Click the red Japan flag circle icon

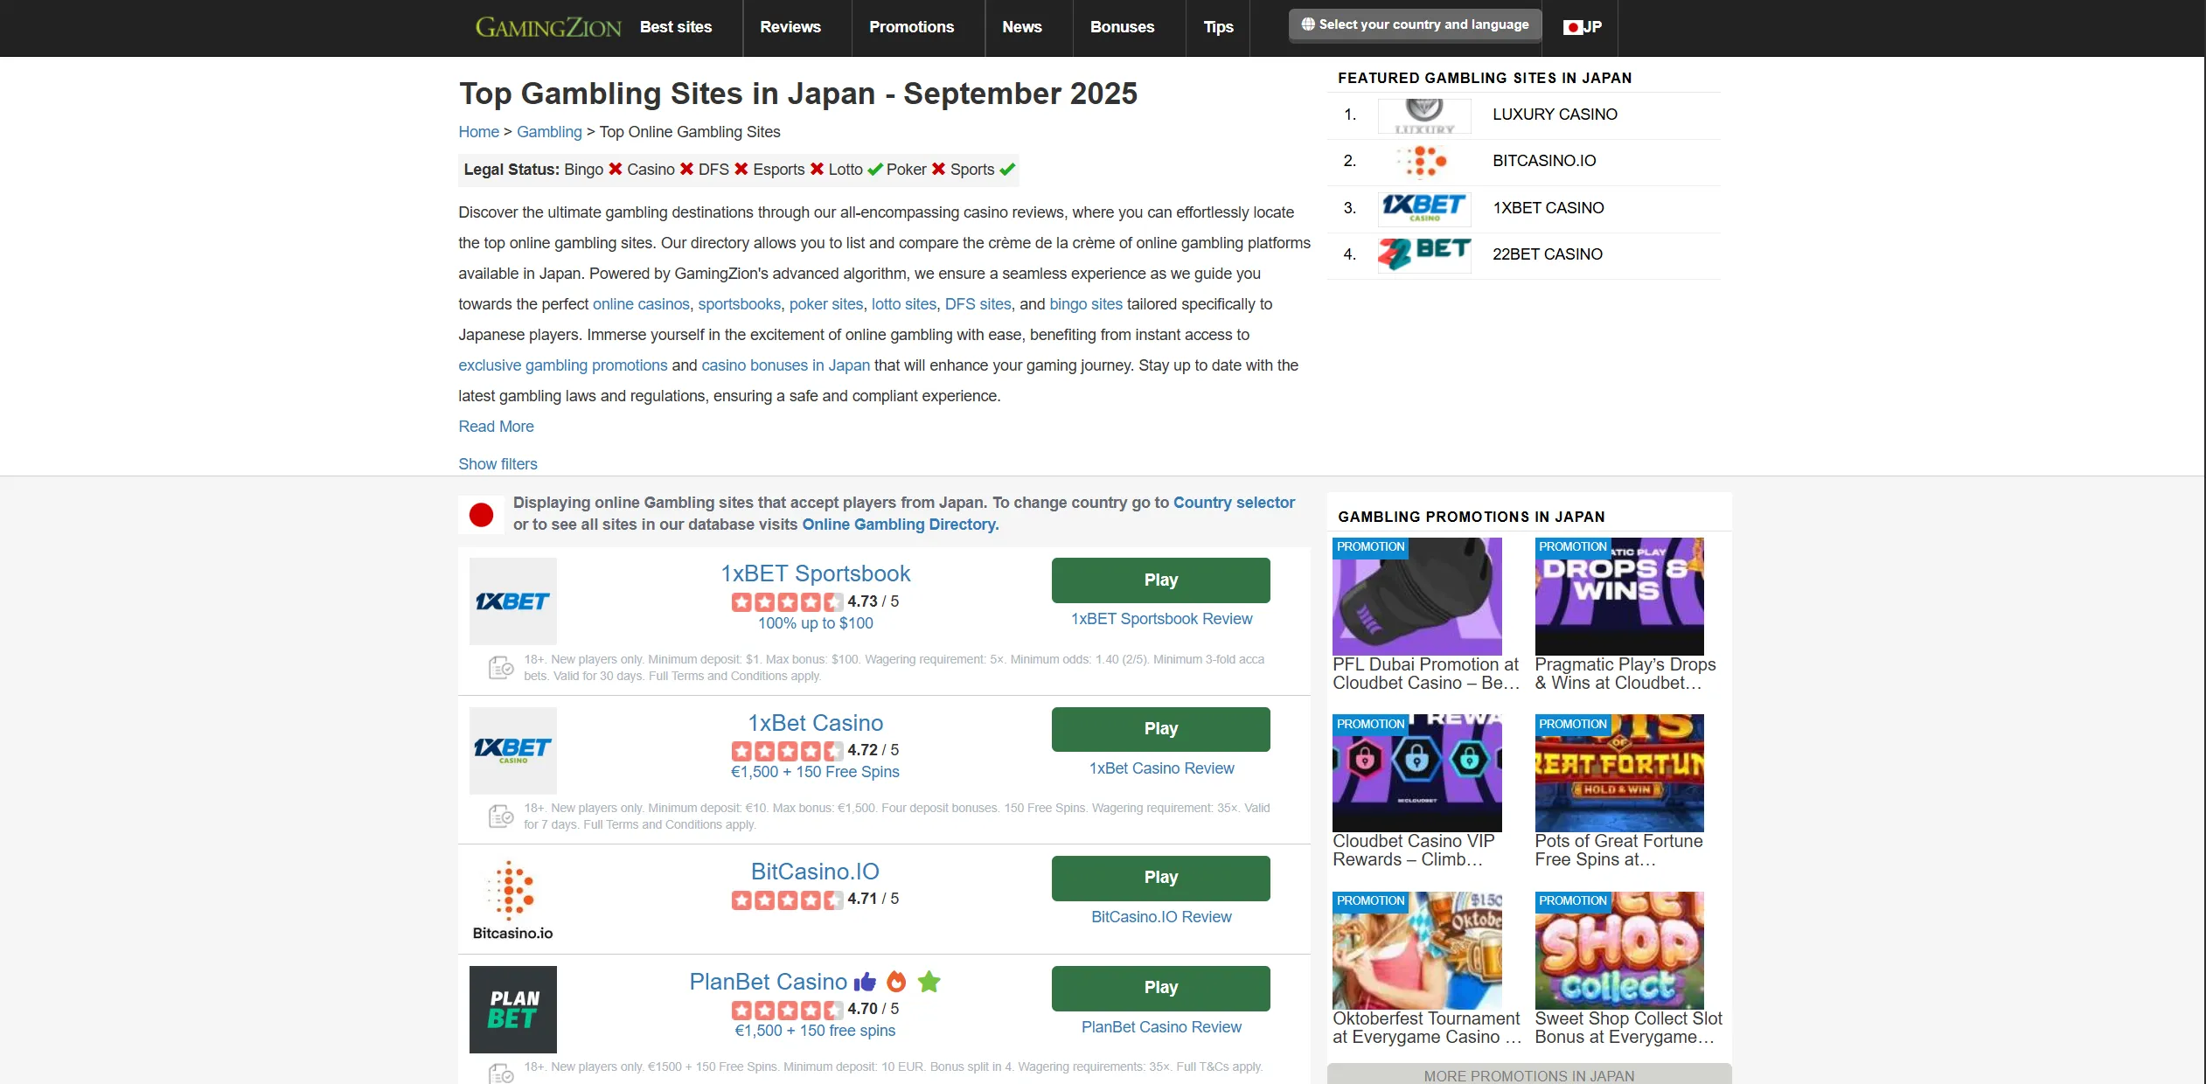[x=481, y=515]
